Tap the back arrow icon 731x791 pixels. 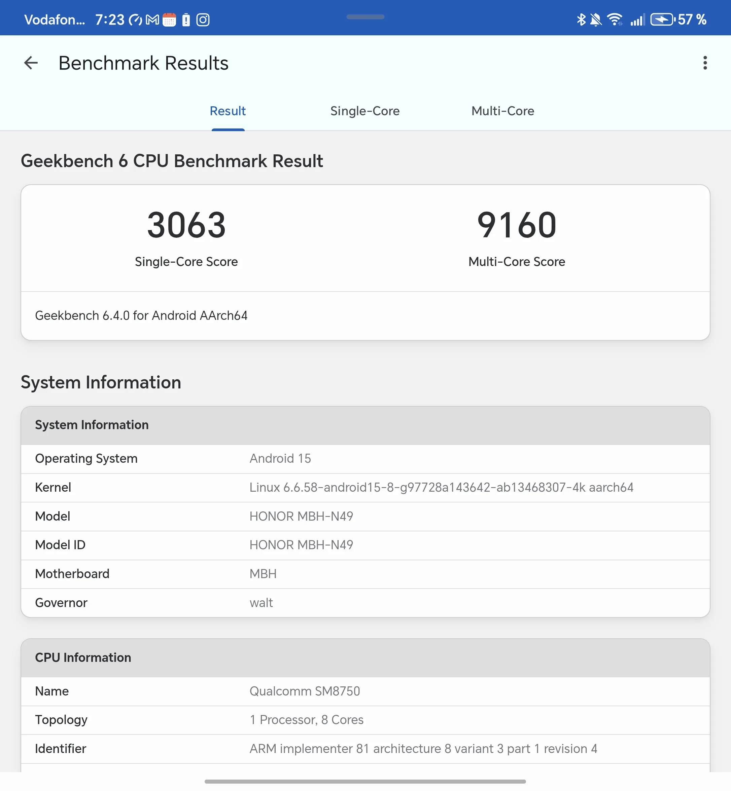31,63
